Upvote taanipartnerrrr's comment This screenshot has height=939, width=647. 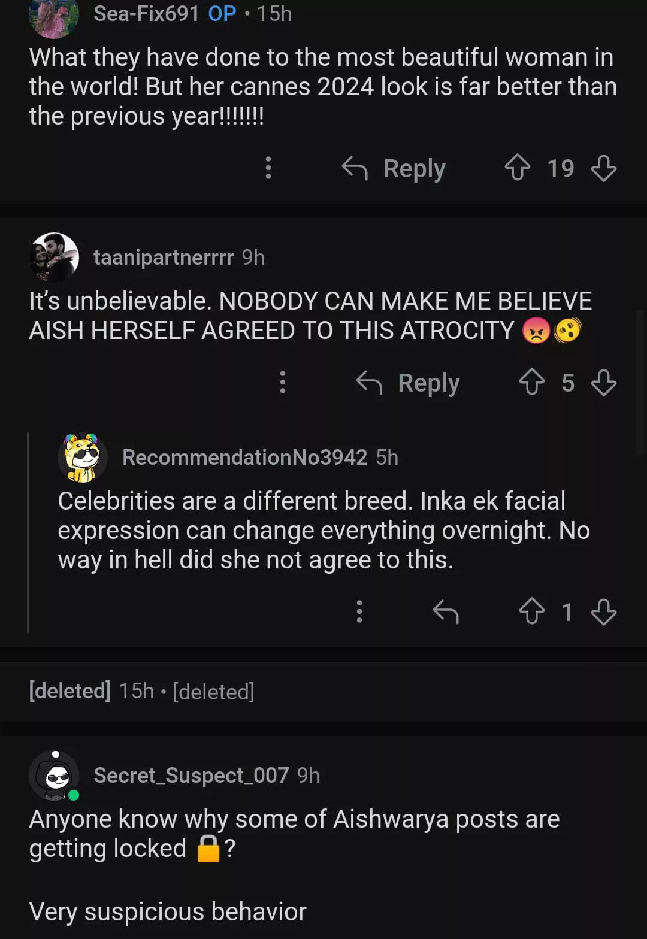point(532,382)
